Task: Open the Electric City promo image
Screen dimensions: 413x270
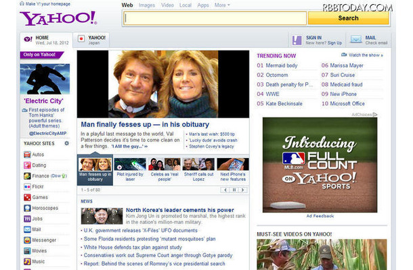Action: pos(45,79)
